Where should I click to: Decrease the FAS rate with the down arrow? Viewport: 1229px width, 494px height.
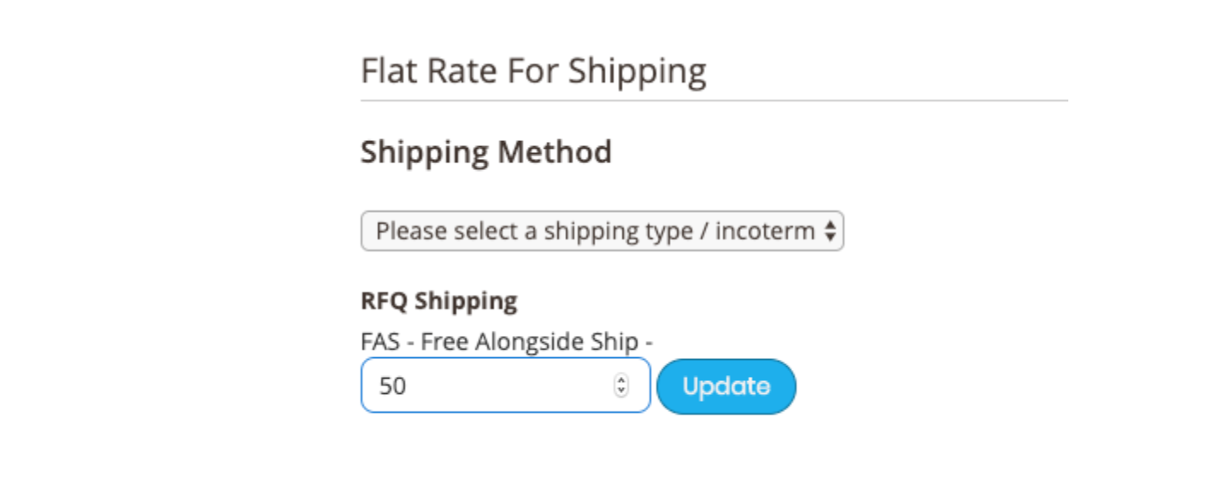[x=621, y=391]
